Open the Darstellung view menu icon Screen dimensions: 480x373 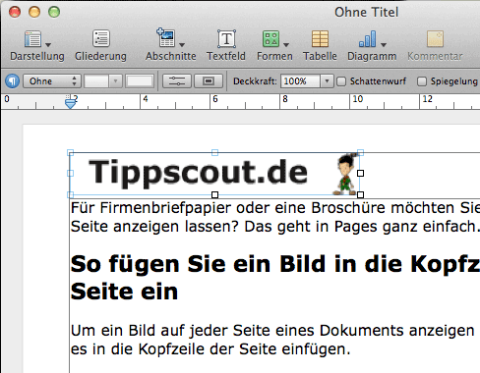click(32, 39)
